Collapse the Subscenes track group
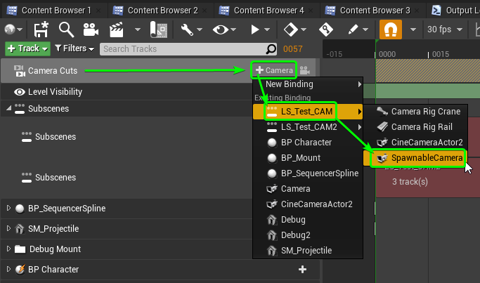This screenshot has width=480, height=283. pyautogui.click(x=8, y=108)
